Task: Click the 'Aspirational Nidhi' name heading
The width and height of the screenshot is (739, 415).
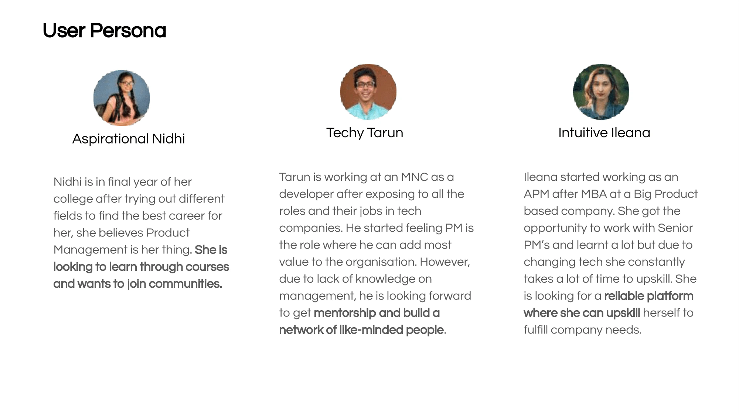Action: point(129,139)
